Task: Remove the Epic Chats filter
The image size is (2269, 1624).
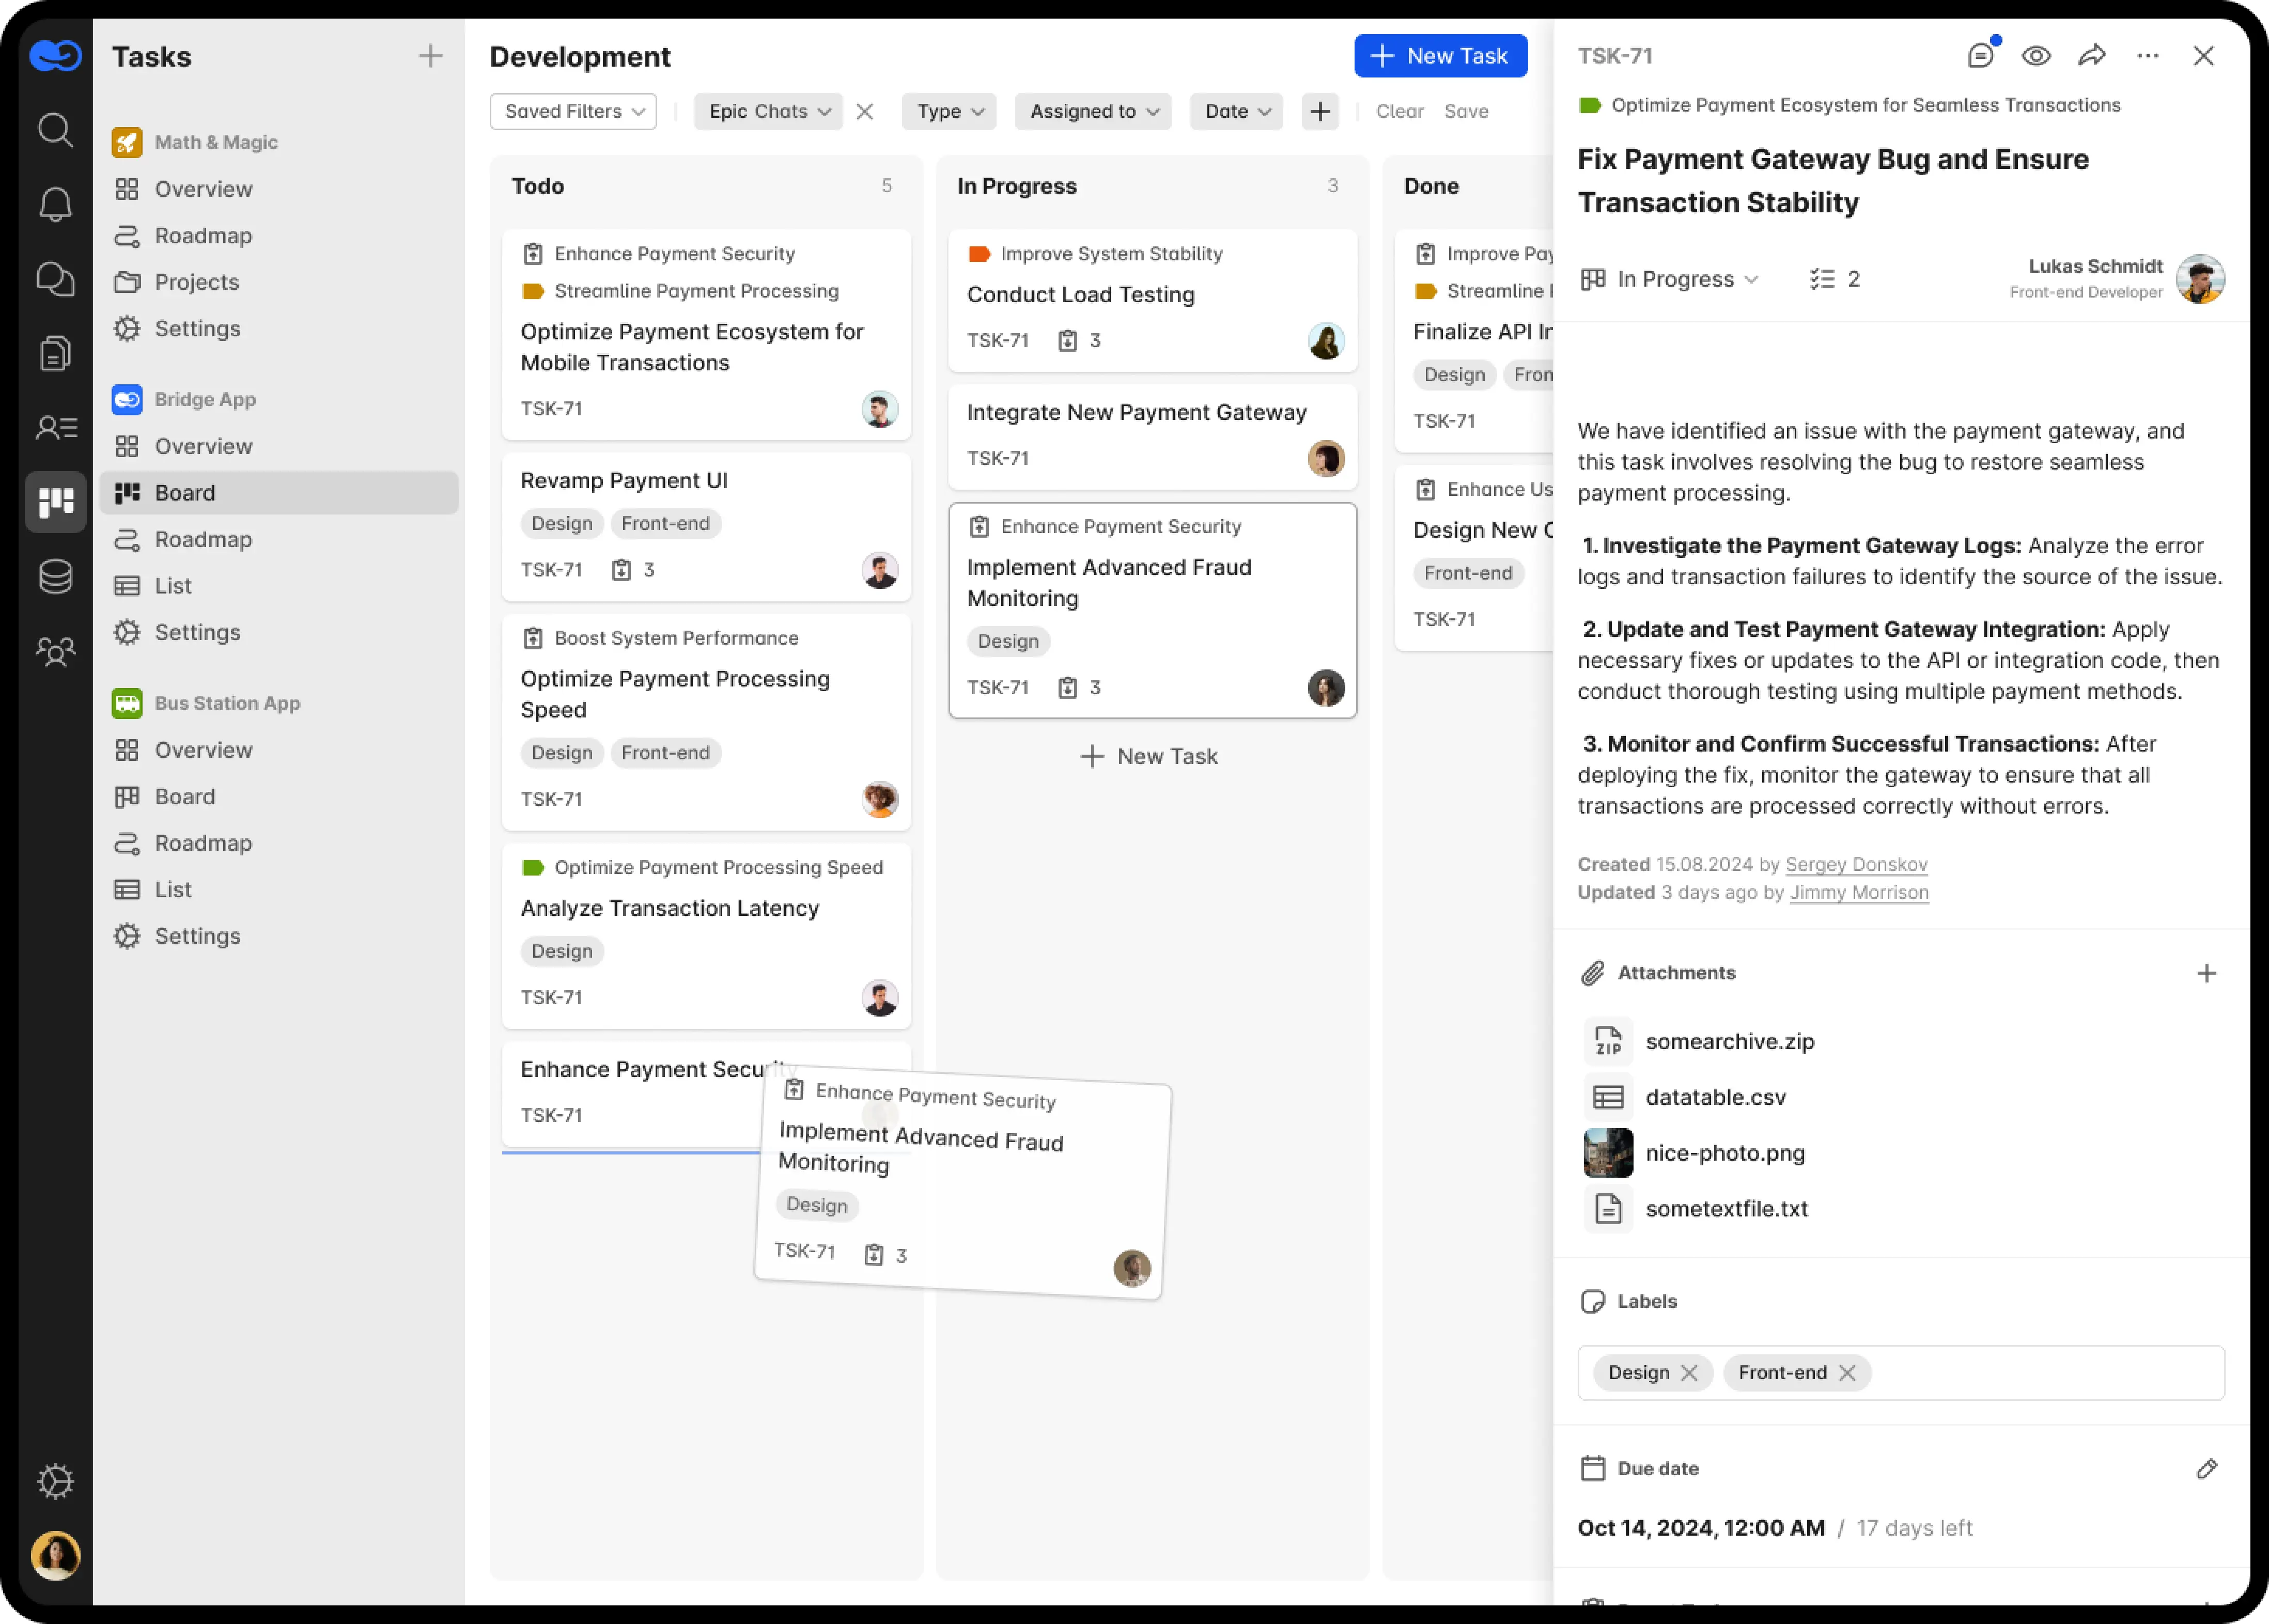Action: click(x=865, y=112)
